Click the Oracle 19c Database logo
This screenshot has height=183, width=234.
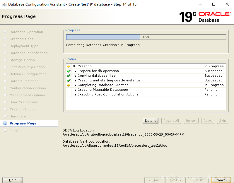(x=205, y=17)
